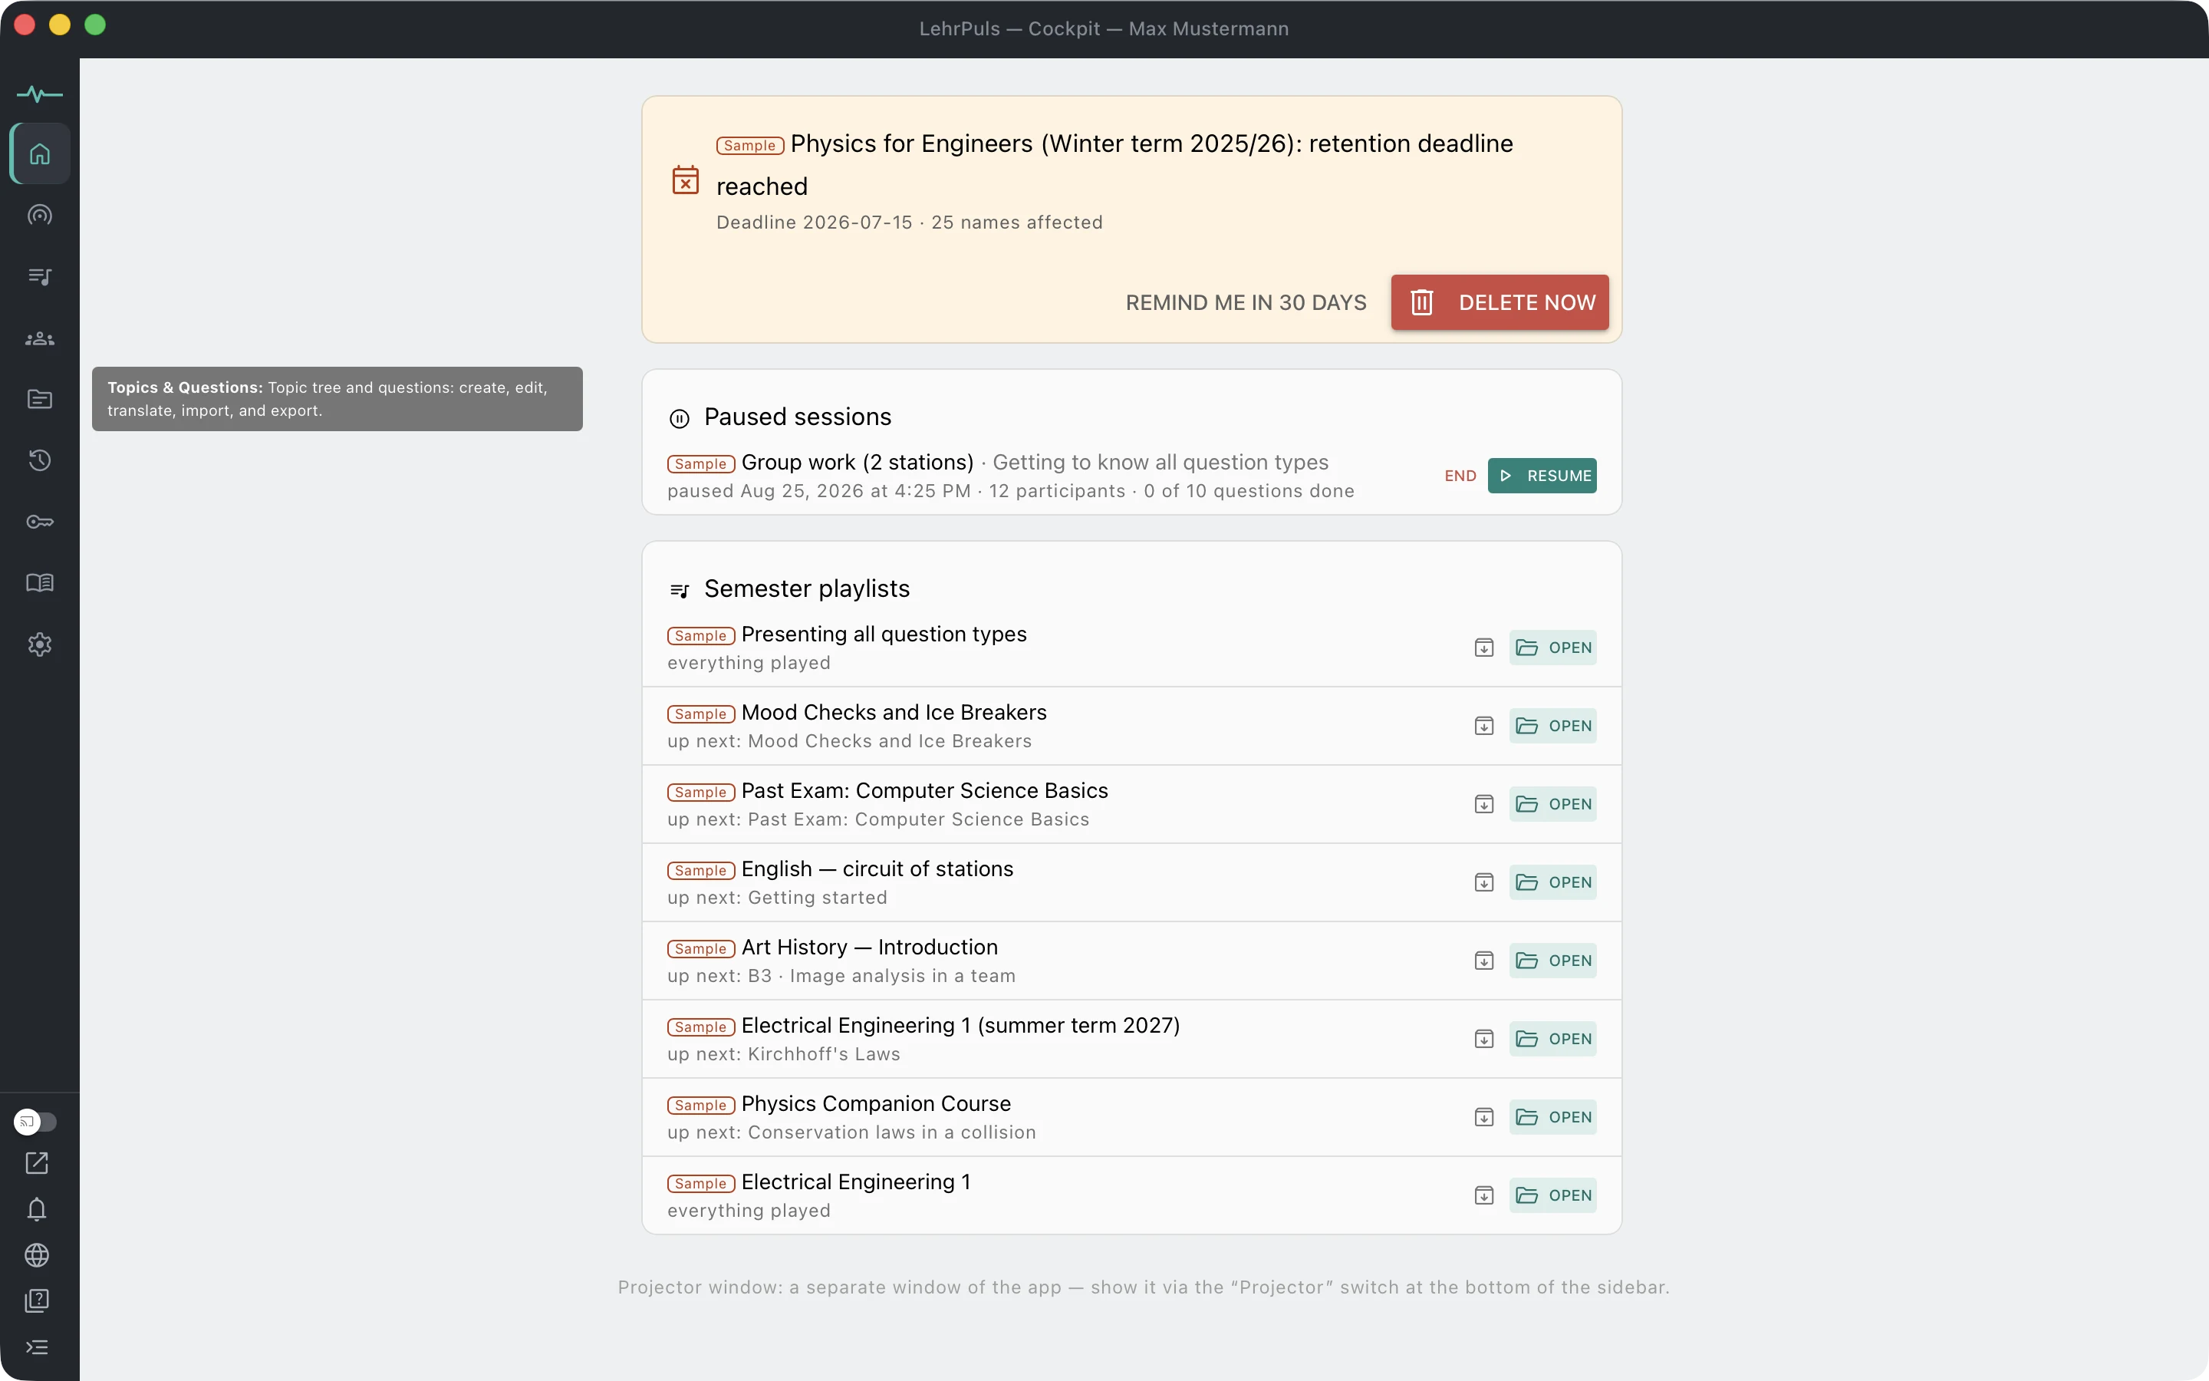Viewport: 2209px width, 1381px height.
Task: Archive icon for Physics Companion Course
Action: click(1483, 1117)
